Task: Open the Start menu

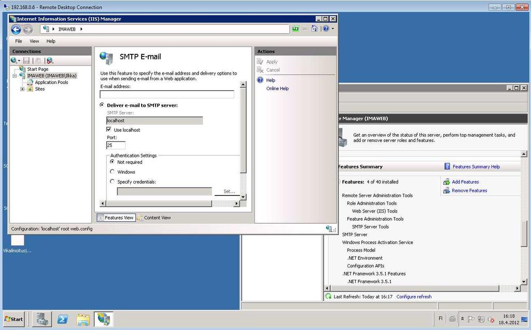Action: (x=14, y=319)
